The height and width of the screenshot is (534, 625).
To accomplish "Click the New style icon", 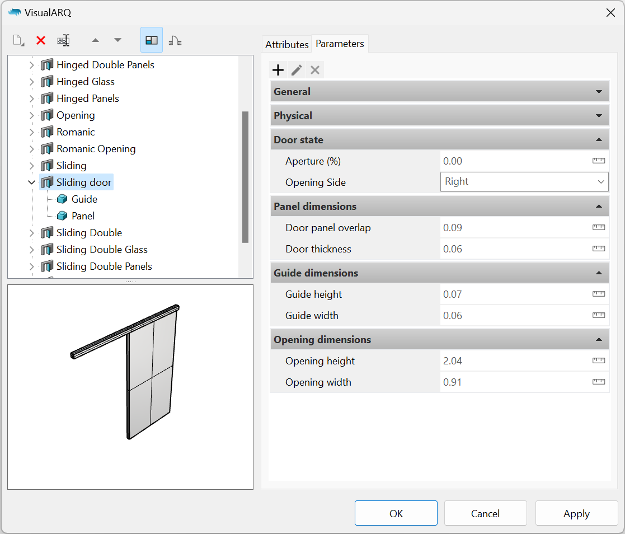I will (x=18, y=40).
